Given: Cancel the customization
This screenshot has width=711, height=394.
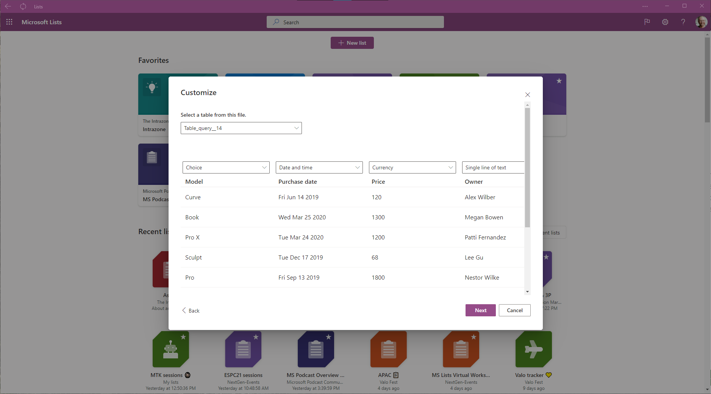Looking at the screenshot, I should pyautogui.click(x=514, y=310).
